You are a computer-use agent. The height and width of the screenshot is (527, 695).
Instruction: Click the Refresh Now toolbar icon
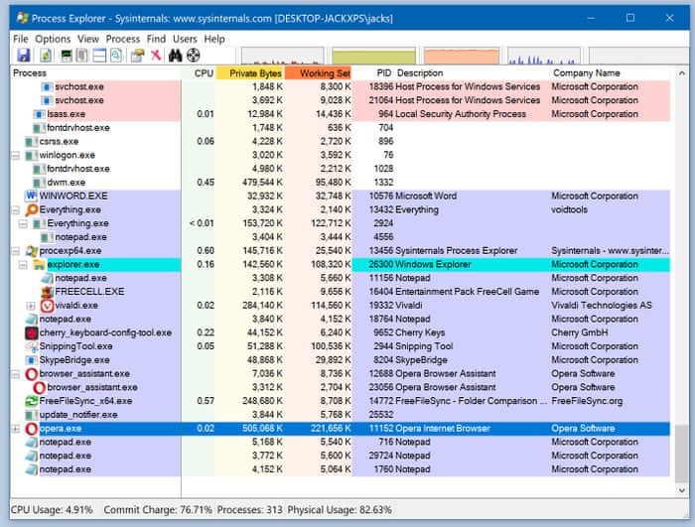click(45, 56)
